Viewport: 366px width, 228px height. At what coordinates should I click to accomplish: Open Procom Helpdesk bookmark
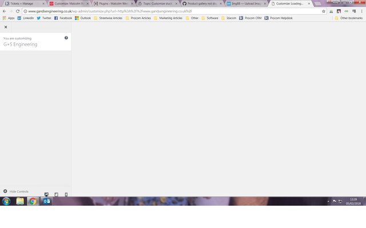tap(279, 18)
